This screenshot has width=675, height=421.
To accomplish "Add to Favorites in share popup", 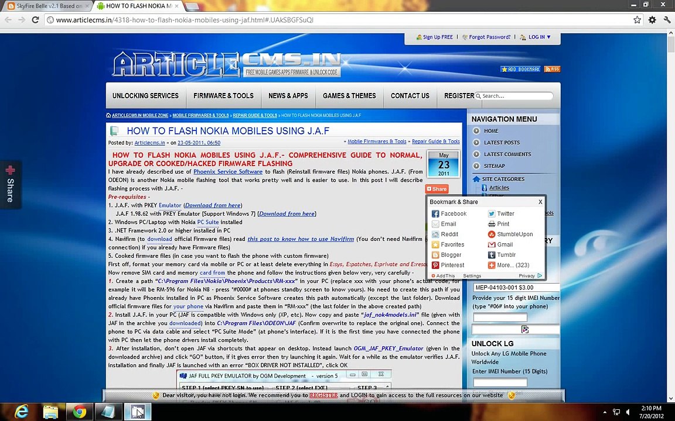I will pos(448,244).
